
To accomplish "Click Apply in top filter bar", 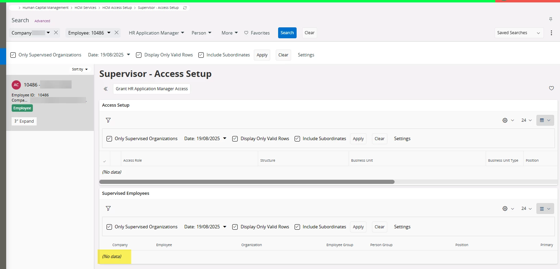I will click(x=262, y=55).
